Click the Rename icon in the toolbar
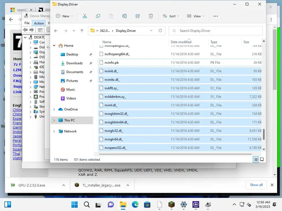 click(124, 16)
